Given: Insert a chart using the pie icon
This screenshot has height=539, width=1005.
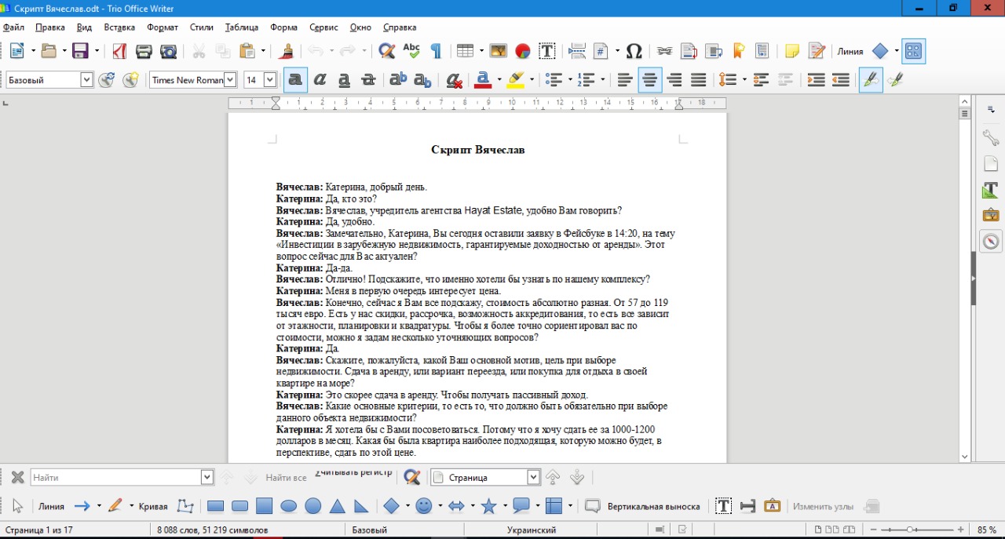Looking at the screenshot, I should point(522,52).
